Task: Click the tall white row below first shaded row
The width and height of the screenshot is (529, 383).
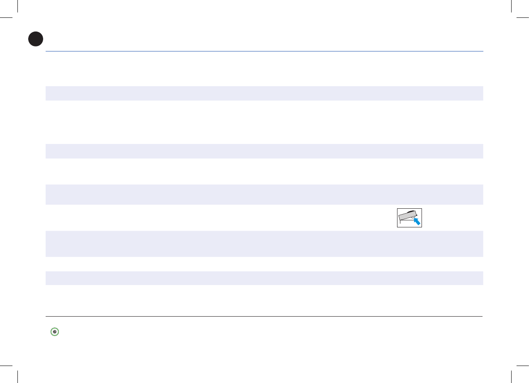Action: [264, 122]
